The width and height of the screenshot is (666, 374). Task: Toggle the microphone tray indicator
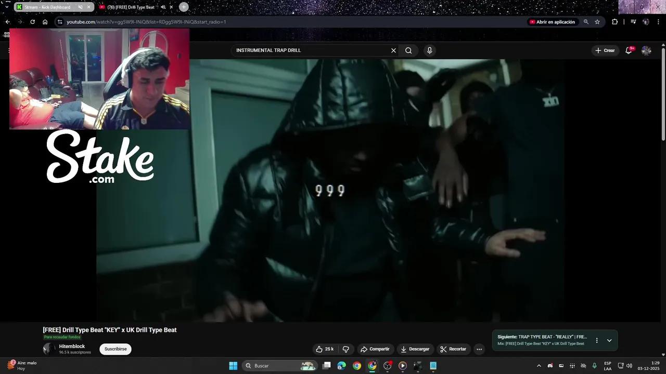[594, 366]
